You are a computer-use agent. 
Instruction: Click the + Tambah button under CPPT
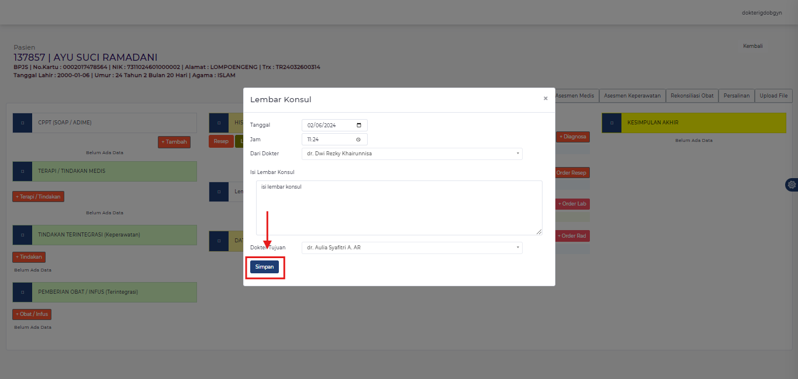(x=174, y=142)
